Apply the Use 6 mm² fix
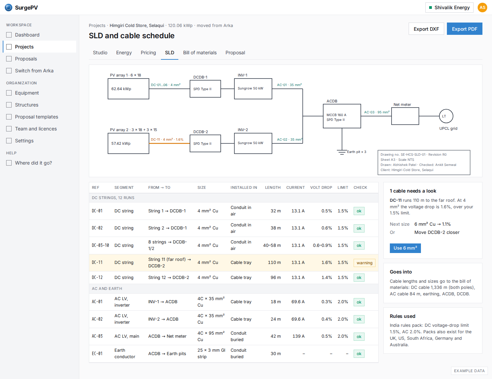Screen dimensions: 492x379 pyautogui.click(x=405, y=248)
